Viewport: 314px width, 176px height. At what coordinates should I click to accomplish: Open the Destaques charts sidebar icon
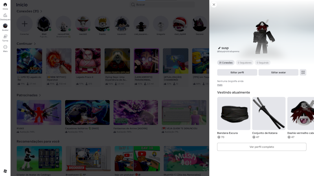point(5,15)
